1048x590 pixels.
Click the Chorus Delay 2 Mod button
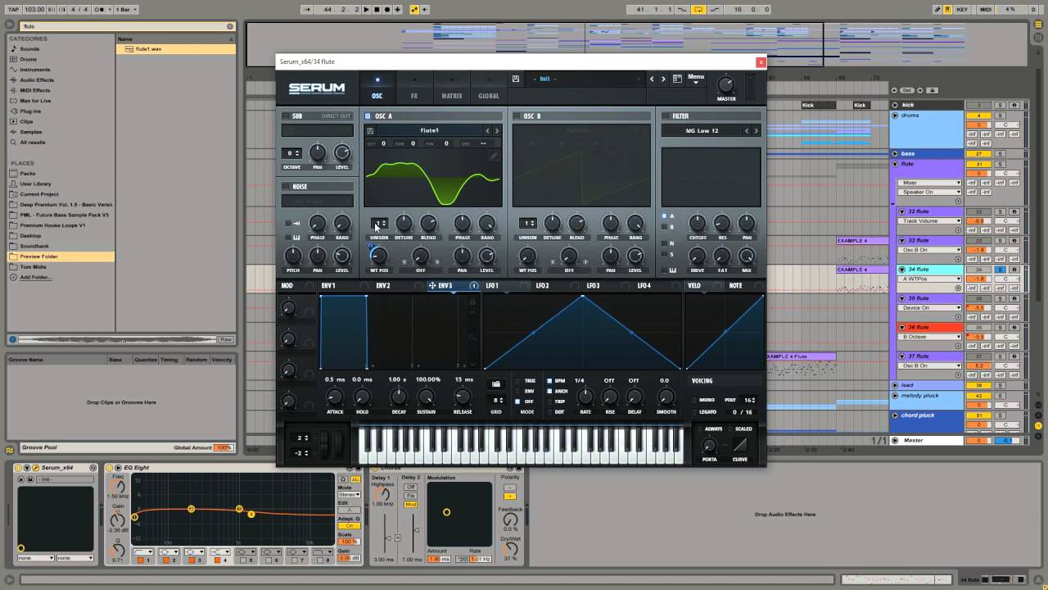coord(411,505)
